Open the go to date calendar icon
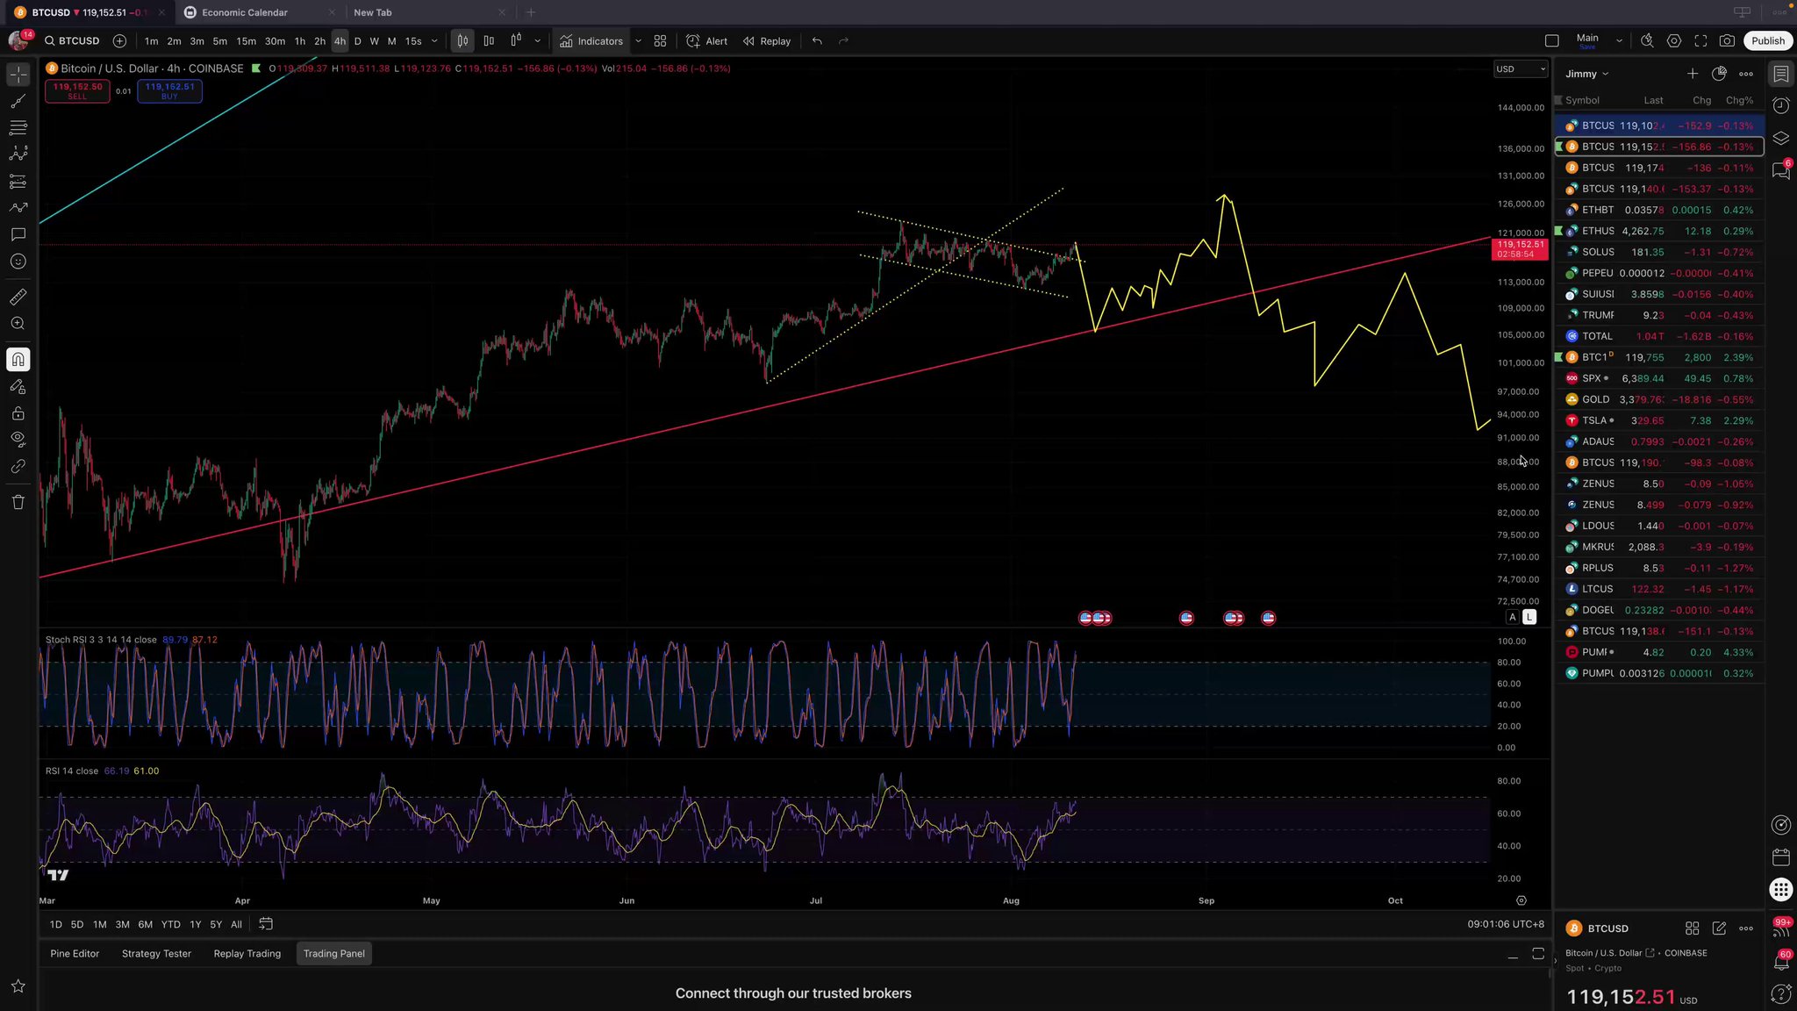 [266, 924]
